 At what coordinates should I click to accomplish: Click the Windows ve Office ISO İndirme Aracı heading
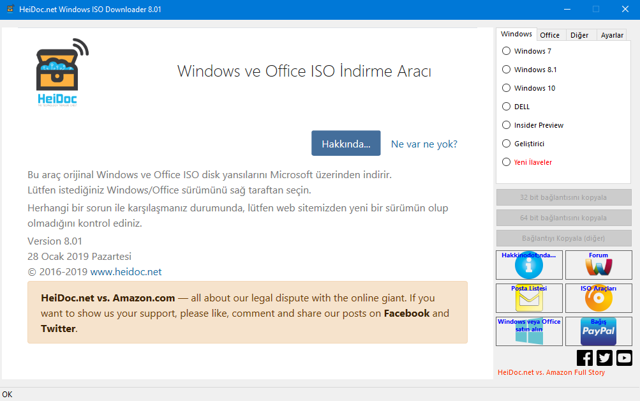pyautogui.click(x=304, y=71)
